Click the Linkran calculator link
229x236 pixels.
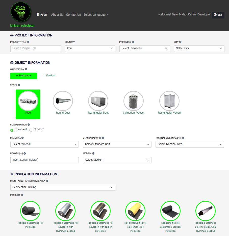[x=22, y=26]
